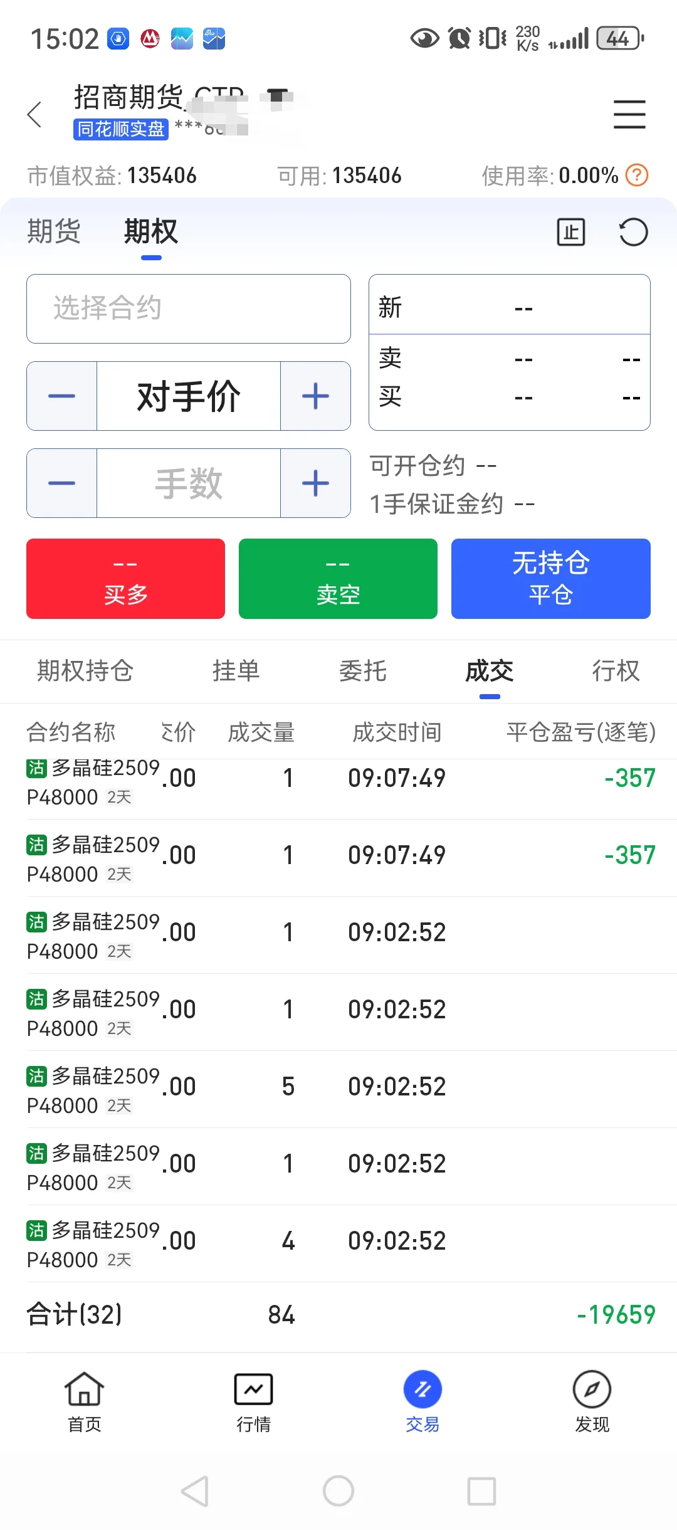Tap the red 买多 button
The width and height of the screenshot is (677, 1530).
point(125,579)
